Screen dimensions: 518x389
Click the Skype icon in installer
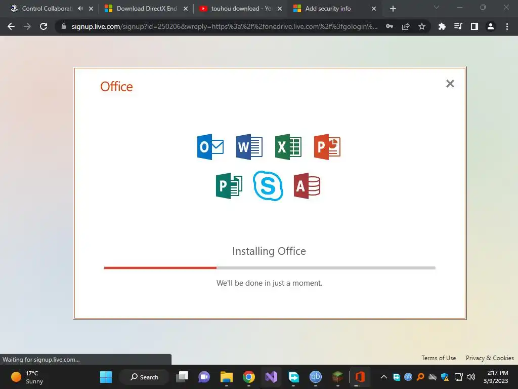click(x=268, y=186)
